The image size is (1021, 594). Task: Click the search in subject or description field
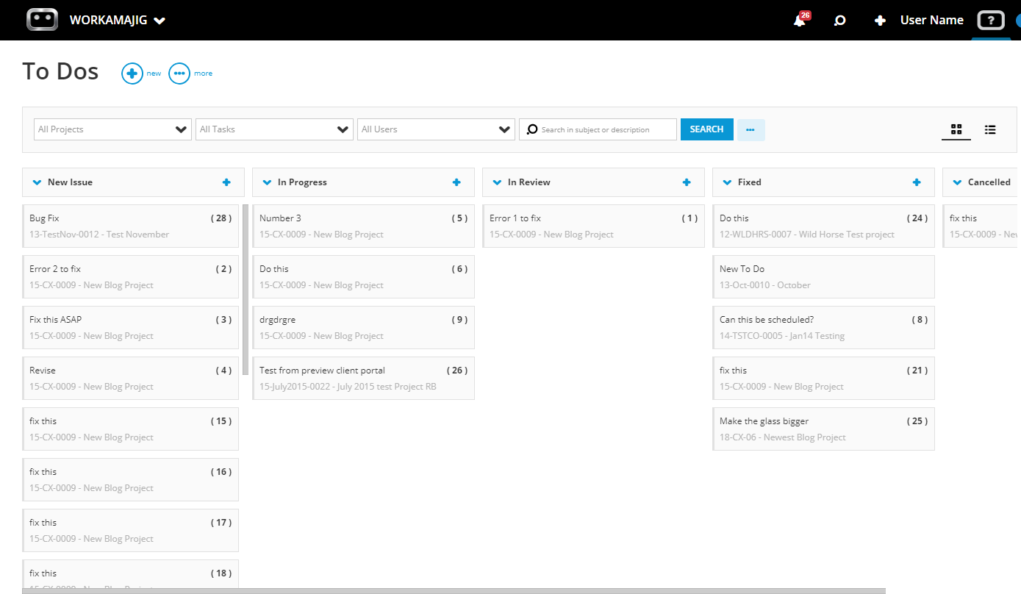click(598, 129)
